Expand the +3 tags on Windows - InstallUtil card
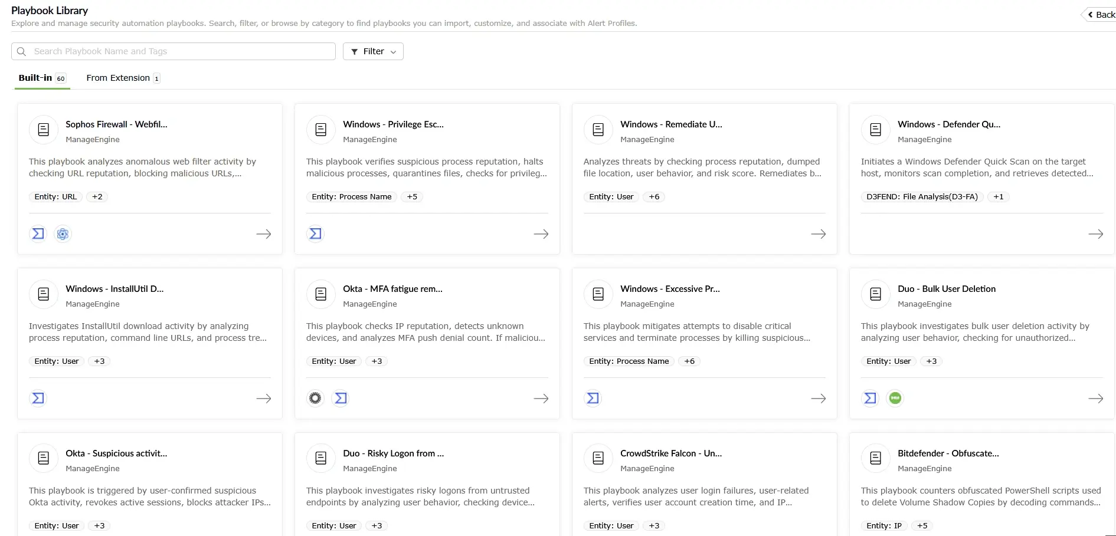The image size is (1116, 536). point(99,361)
